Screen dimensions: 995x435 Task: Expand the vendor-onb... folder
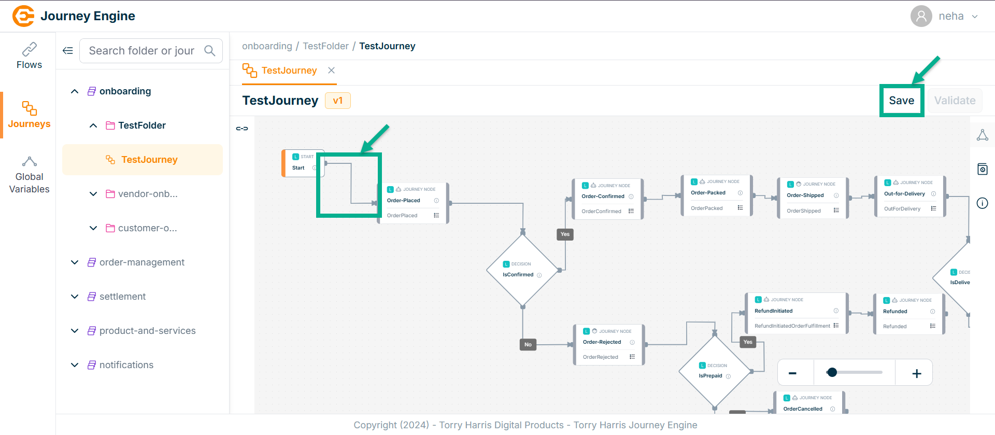point(93,194)
